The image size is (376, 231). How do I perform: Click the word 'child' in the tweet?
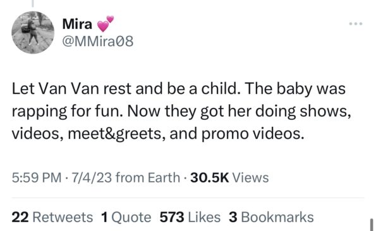pyautogui.click(x=221, y=88)
